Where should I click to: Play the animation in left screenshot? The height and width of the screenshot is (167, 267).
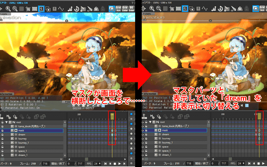point(120,164)
